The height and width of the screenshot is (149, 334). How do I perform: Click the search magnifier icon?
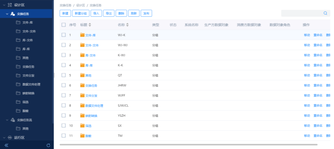pos(325,13)
